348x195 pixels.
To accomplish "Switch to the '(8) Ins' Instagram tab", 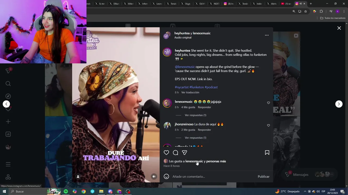I will pyautogui.click(x=228, y=4).
